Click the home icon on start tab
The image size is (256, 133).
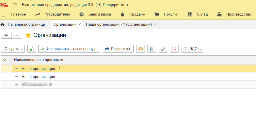tap(3, 24)
